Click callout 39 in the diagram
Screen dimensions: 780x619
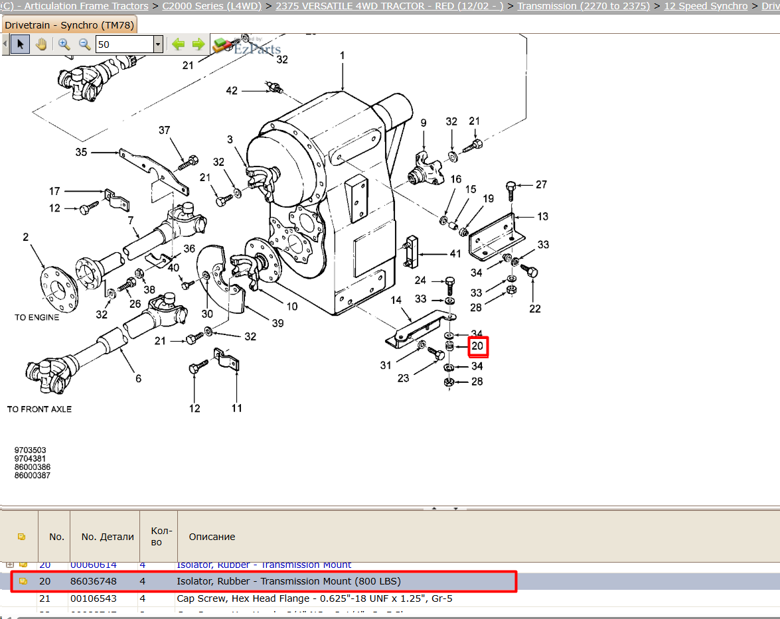tap(277, 323)
